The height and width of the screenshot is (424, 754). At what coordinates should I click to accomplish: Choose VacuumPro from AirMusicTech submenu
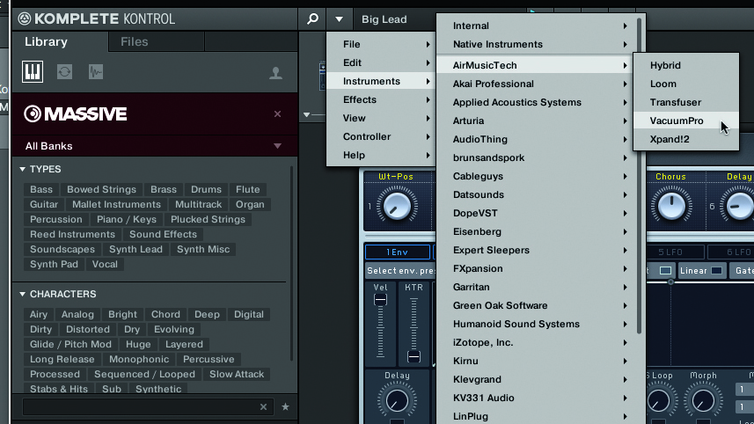686,121
